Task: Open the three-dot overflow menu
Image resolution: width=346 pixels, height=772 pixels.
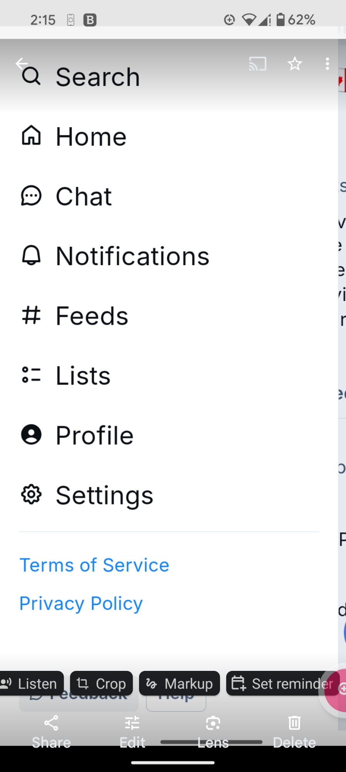Action: point(327,64)
